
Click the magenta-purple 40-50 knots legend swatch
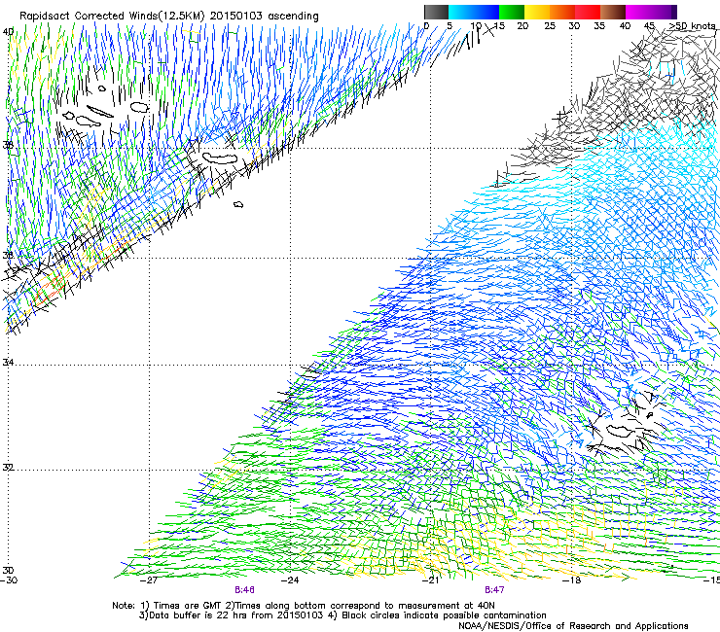coord(651,12)
